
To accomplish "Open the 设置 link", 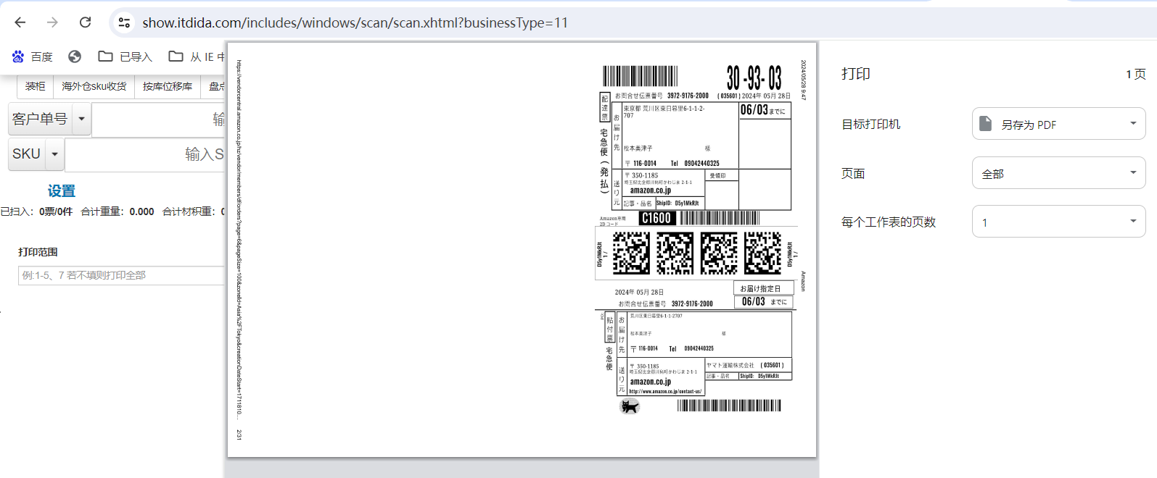I will click(62, 191).
